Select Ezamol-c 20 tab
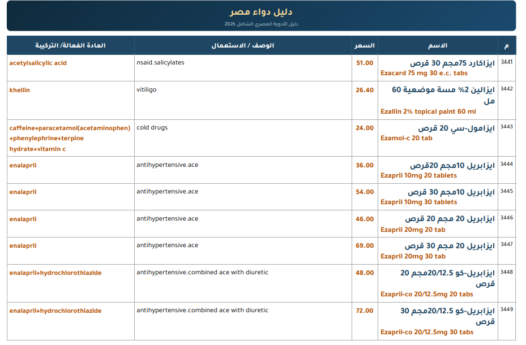This screenshot has width=526, height=345. tap(406, 138)
